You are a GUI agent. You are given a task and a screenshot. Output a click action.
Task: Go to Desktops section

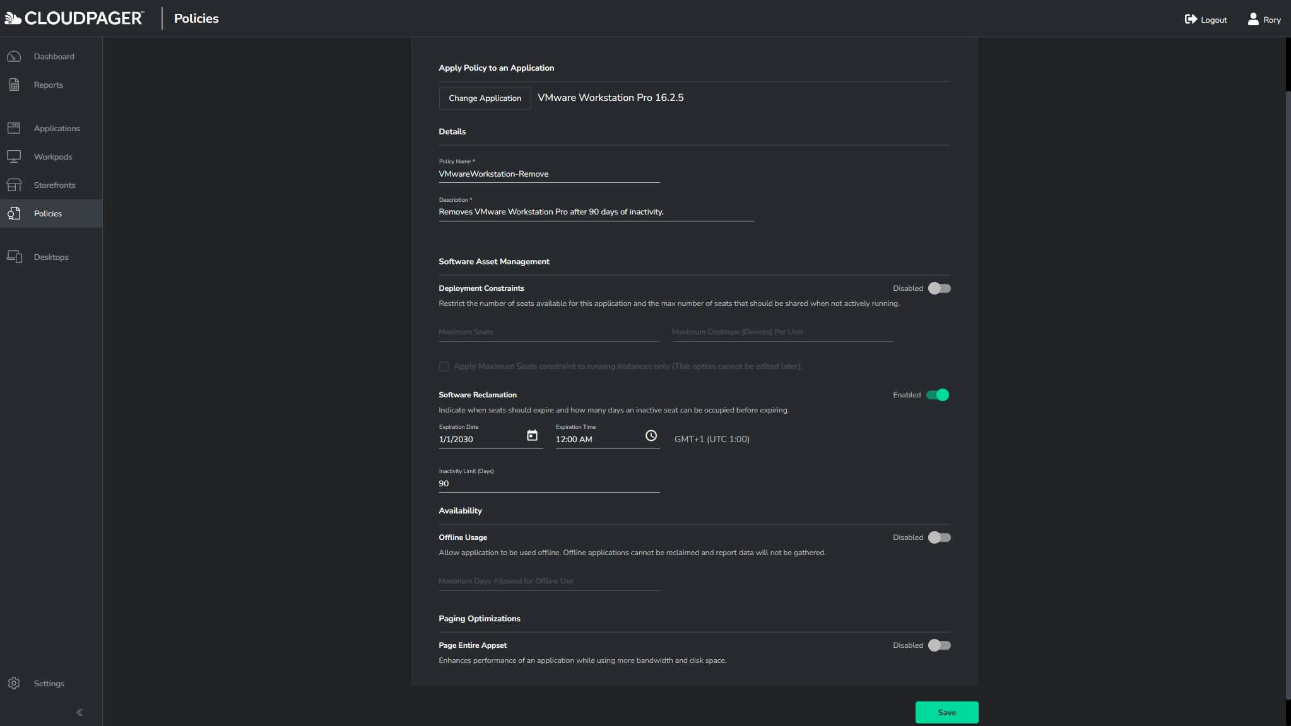51,257
